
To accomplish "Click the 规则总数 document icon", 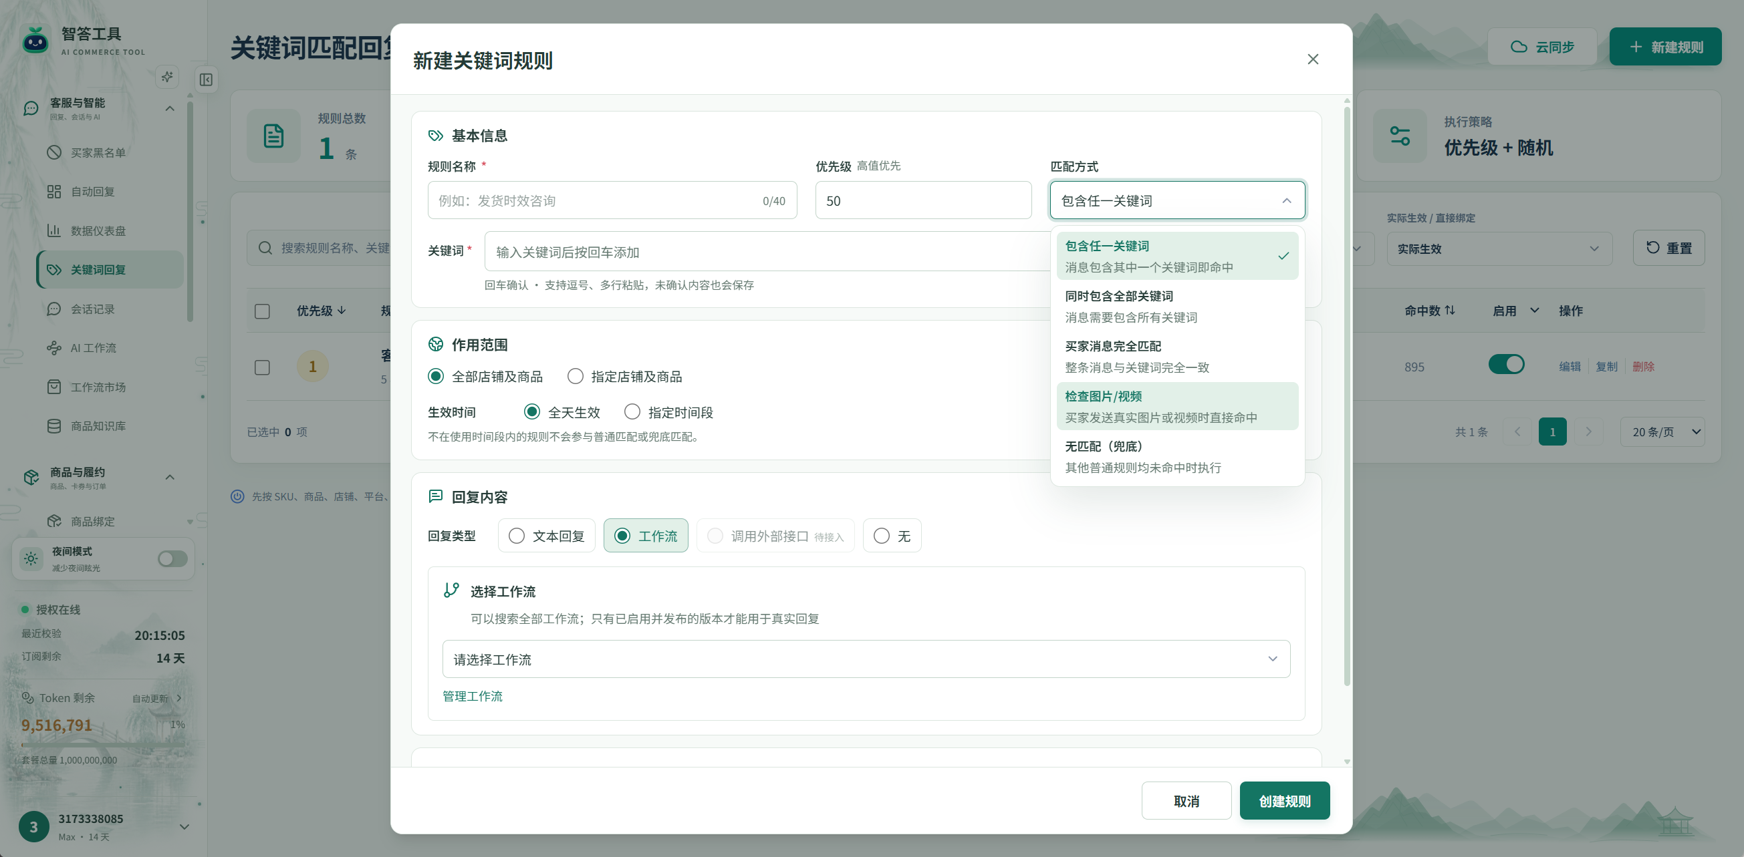I will [x=273, y=136].
